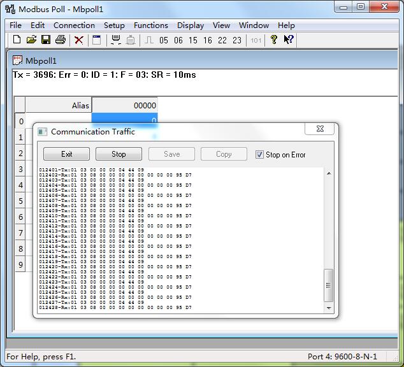Click the Exit button
Viewport: 404px width, 367px height.
[x=66, y=154]
